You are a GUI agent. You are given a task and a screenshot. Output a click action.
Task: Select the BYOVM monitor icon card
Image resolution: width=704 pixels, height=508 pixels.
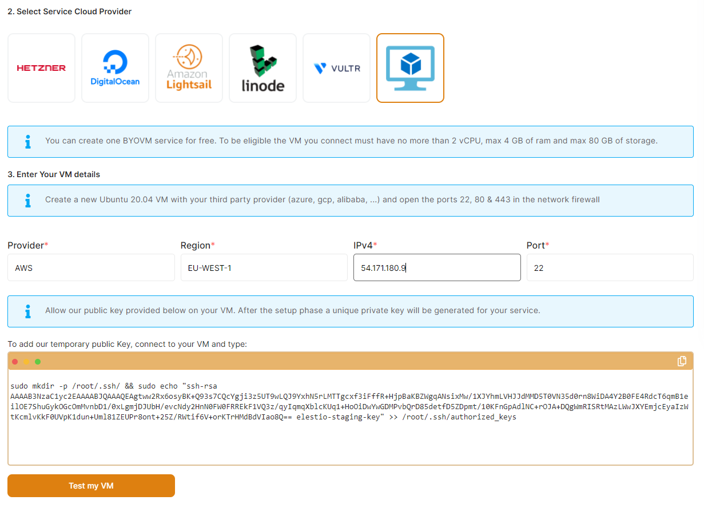(x=410, y=68)
